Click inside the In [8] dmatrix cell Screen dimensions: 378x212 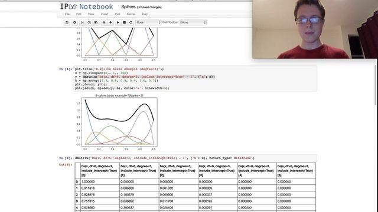click(195, 158)
